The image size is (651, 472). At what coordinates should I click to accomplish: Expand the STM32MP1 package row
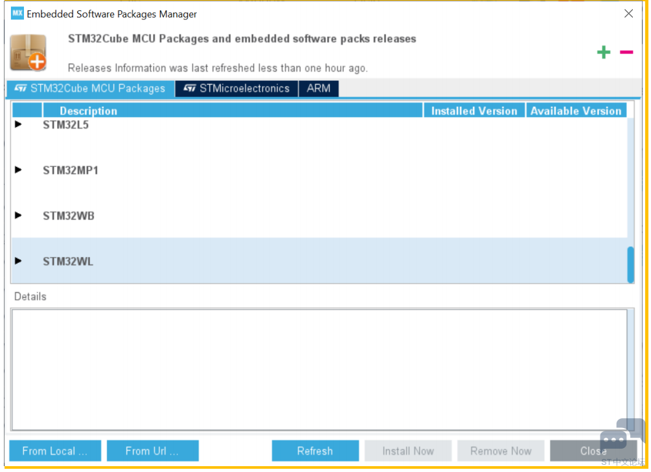coord(18,170)
